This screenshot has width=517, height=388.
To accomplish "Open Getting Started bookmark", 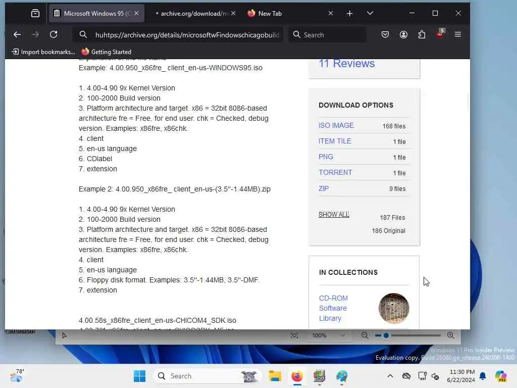I will [x=106, y=52].
